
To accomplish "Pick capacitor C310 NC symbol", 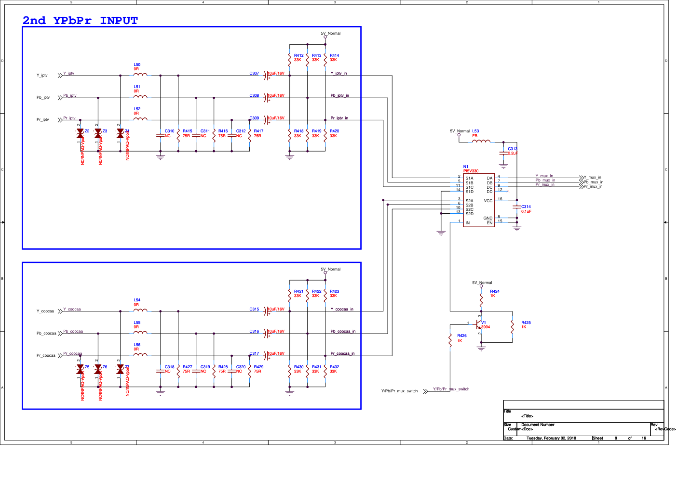I will pos(161,135).
